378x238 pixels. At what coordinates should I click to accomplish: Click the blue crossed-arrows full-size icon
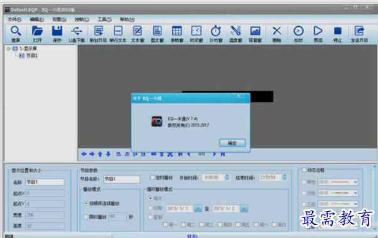170,154
